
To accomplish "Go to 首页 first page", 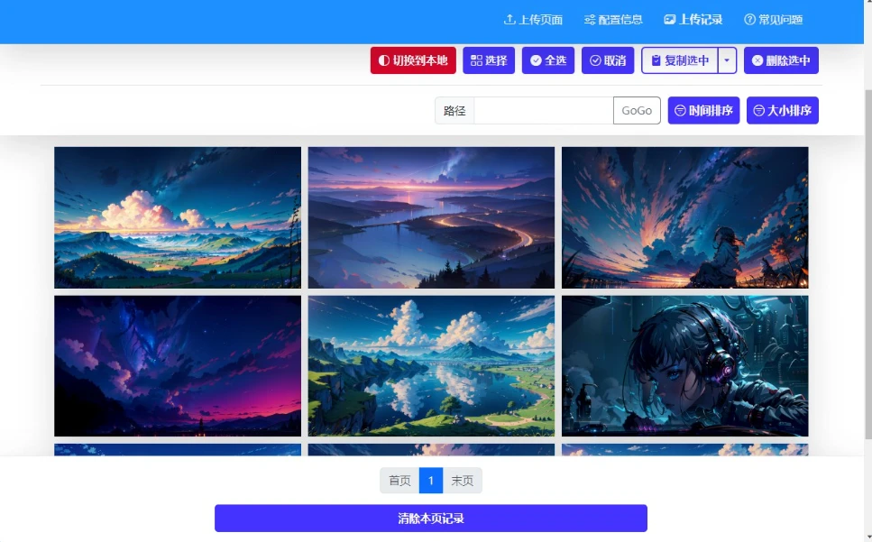I will click(x=399, y=481).
